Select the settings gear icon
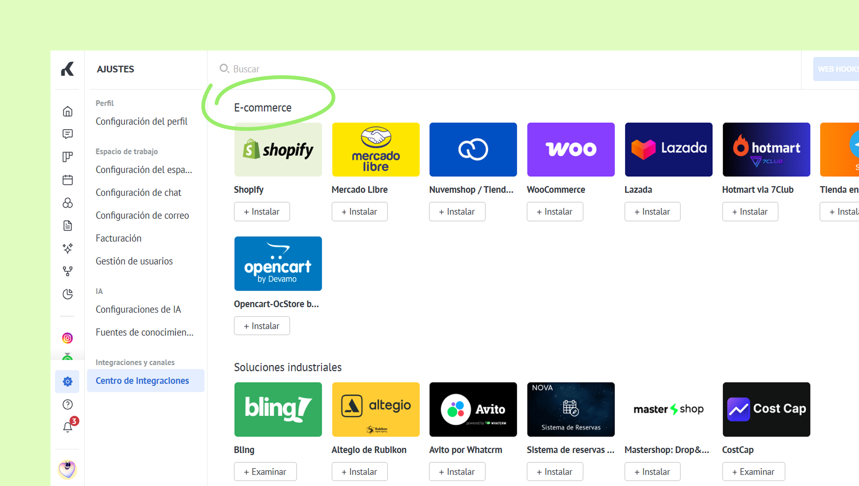The height and width of the screenshot is (486, 859). pos(68,382)
